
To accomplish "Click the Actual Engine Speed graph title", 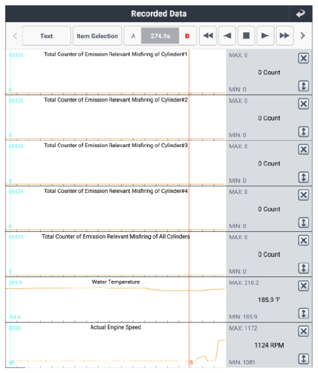I will pyautogui.click(x=116, y=327).
